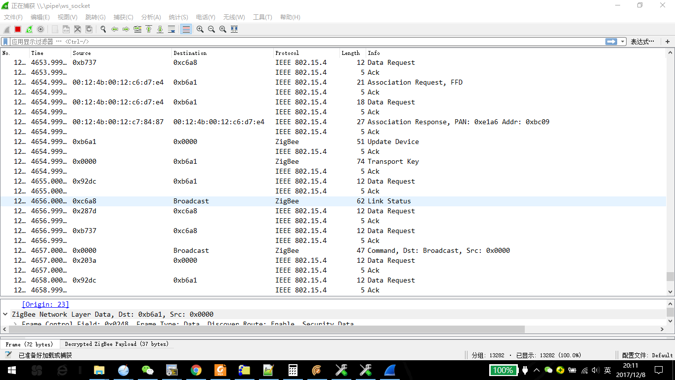Open Google Chrome from the taskbar
Screen dimensions: 675x380
click(196, 370)
